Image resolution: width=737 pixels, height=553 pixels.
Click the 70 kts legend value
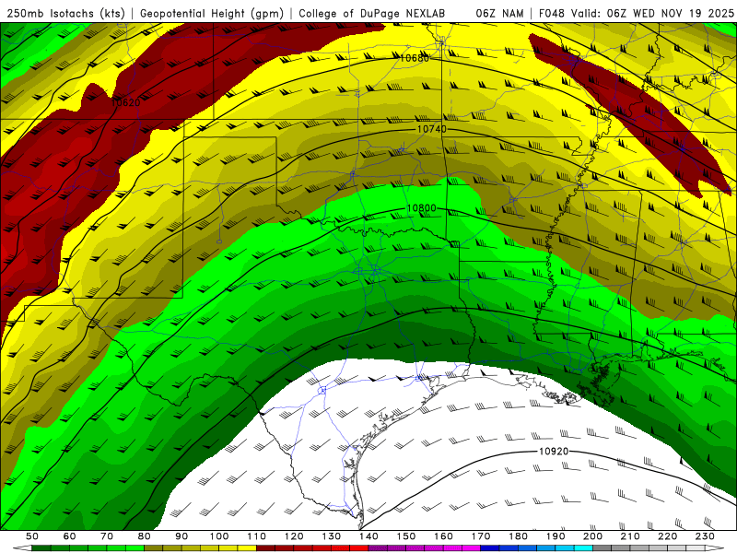point(107,536)
